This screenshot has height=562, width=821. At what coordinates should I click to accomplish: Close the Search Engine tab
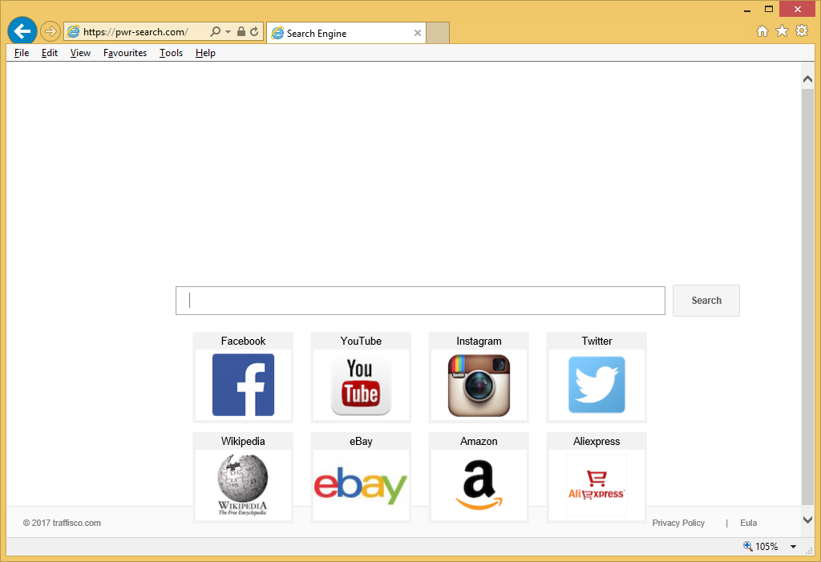click(418, 33)
